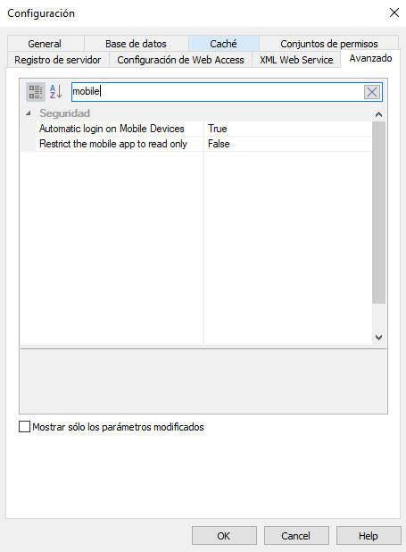The width and height of the screenshot is (406, 552).
Task: Clear the mobile search text
Action: [372, 92]
